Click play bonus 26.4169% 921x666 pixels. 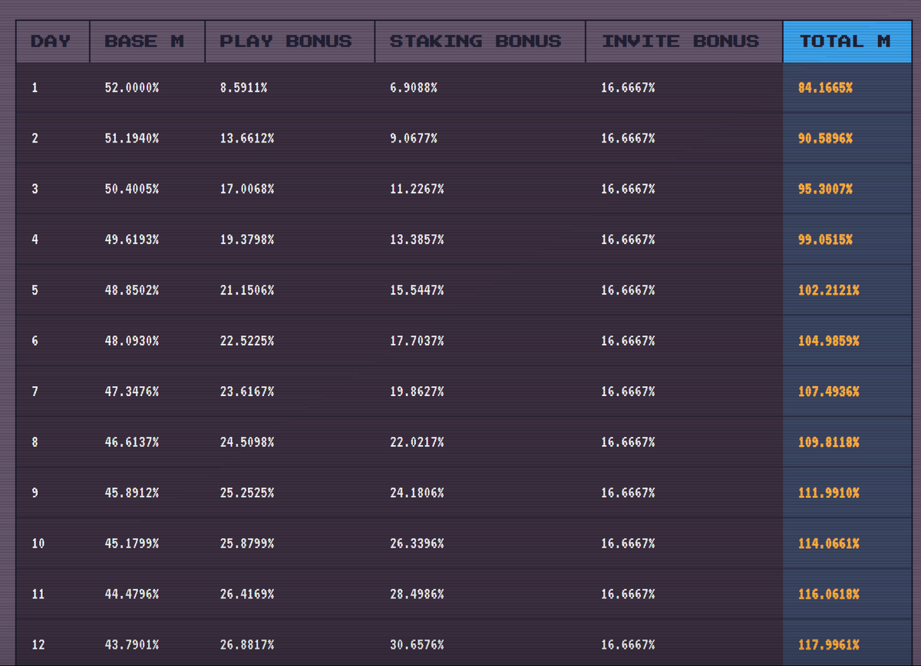click(247, 595)
